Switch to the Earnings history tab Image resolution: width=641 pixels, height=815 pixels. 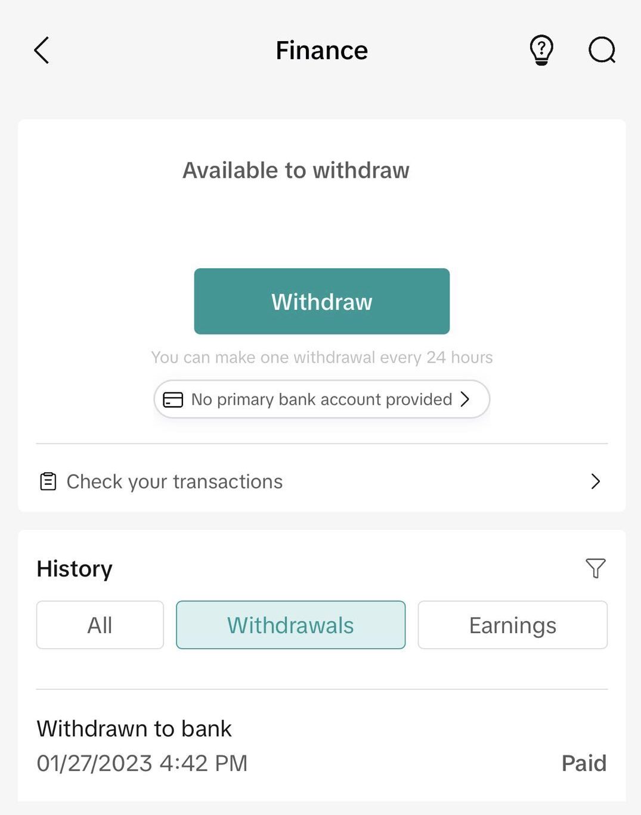(513, 625)
